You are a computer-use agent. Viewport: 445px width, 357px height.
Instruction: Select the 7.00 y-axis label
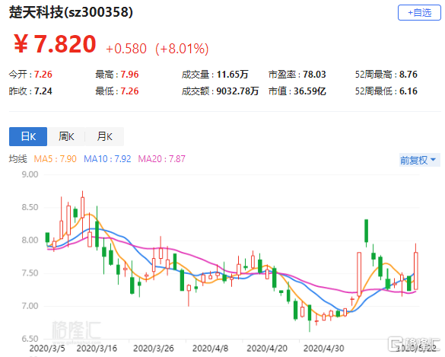[x=30, y=306]
